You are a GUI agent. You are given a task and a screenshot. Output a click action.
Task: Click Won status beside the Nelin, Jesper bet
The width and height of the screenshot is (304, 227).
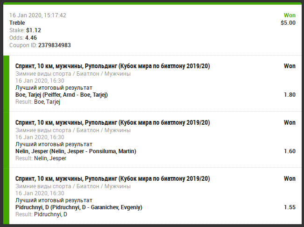(290, 123)
